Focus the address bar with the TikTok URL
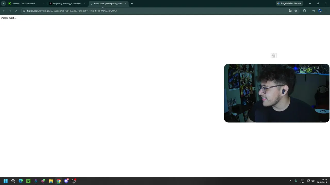Screen dimensions: 330x185 [x=155, y=11]
